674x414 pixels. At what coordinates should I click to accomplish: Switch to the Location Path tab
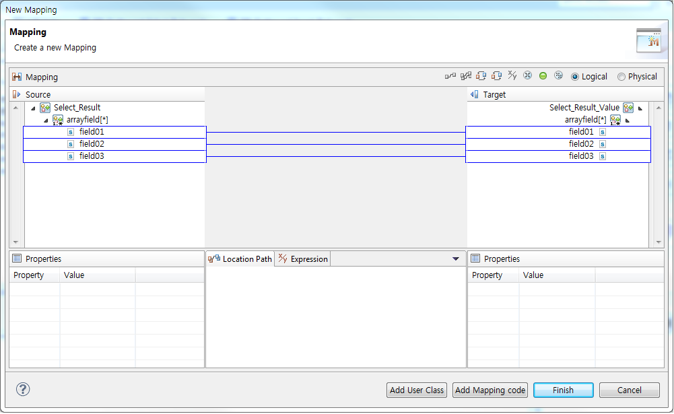[244, 258]
